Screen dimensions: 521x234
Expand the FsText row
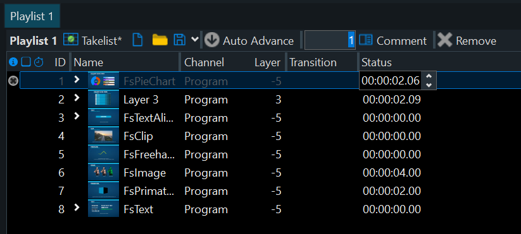click(77, 208)
